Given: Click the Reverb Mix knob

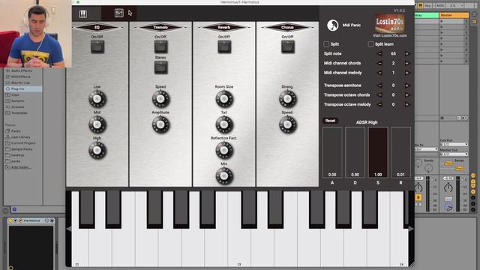Looking at the screenshot, I should (x=224, y=176).
